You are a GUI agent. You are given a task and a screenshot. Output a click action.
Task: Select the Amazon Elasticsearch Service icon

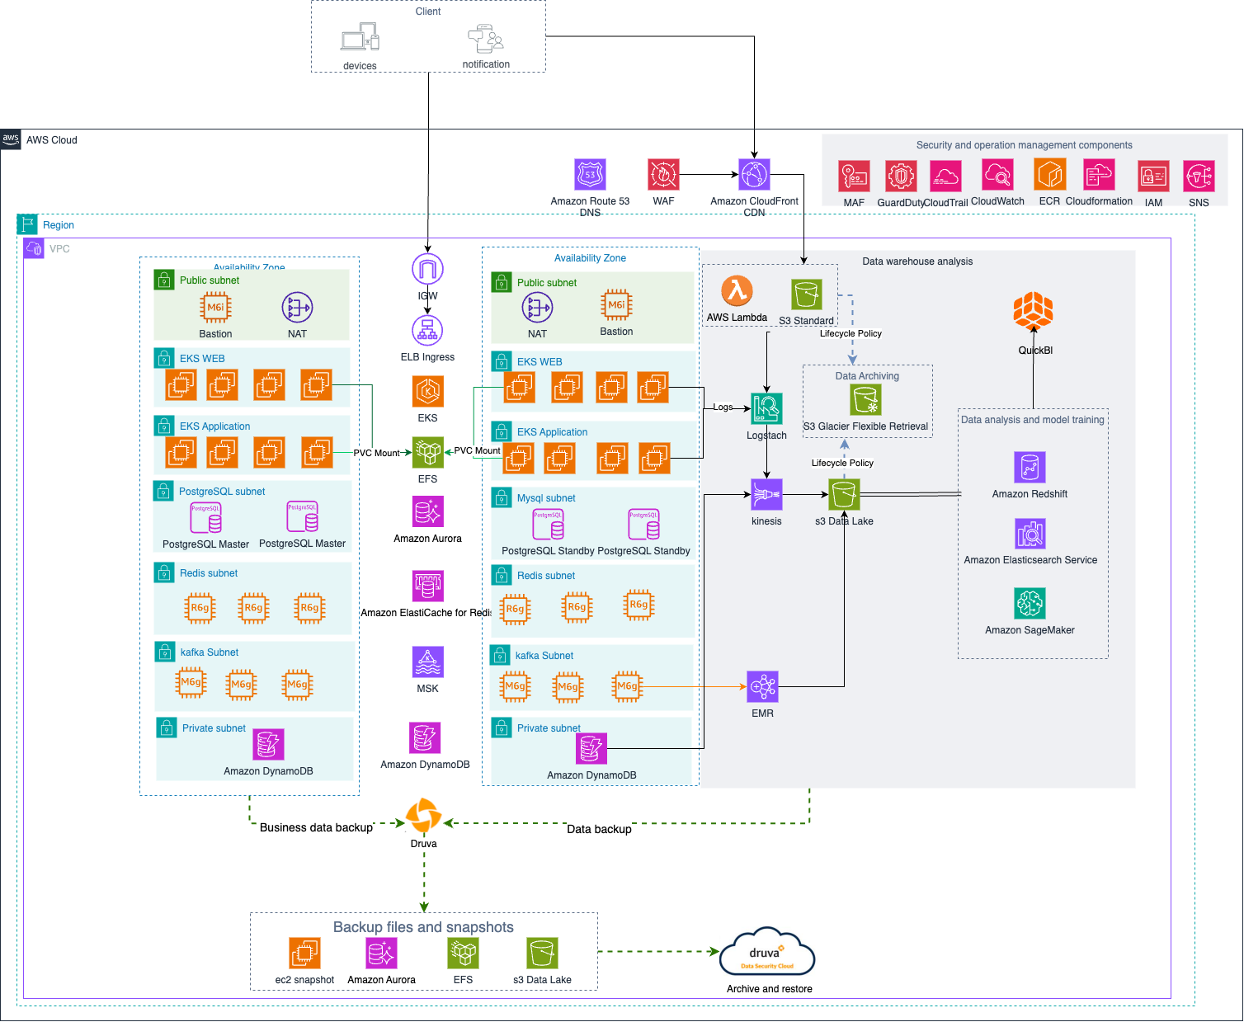(x=1030, y=534)
